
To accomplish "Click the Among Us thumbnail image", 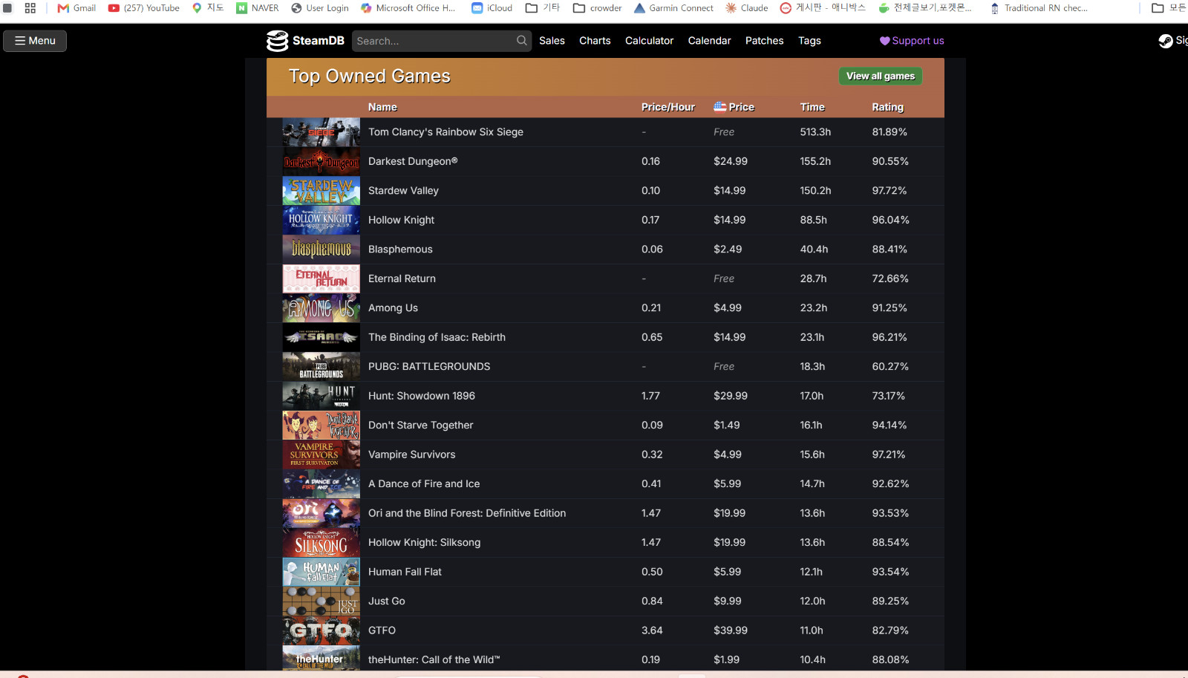I will coord(321,308).
